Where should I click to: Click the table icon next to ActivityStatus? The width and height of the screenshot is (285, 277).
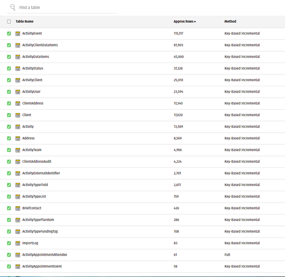(18, 68)
